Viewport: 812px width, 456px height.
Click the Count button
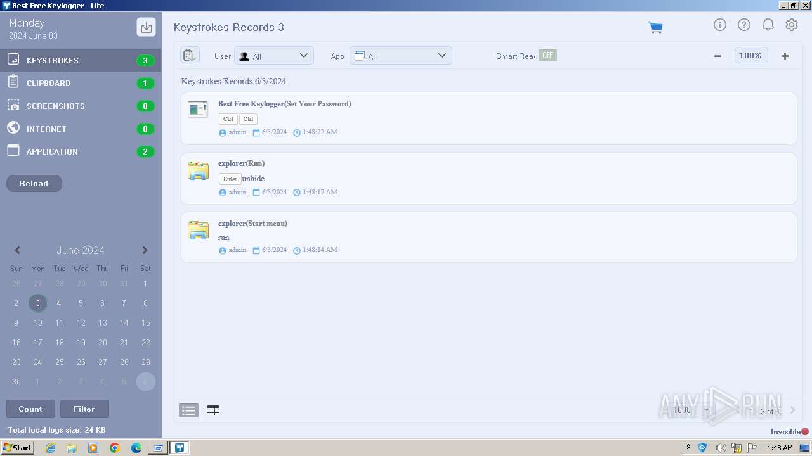tap(30, 408)
